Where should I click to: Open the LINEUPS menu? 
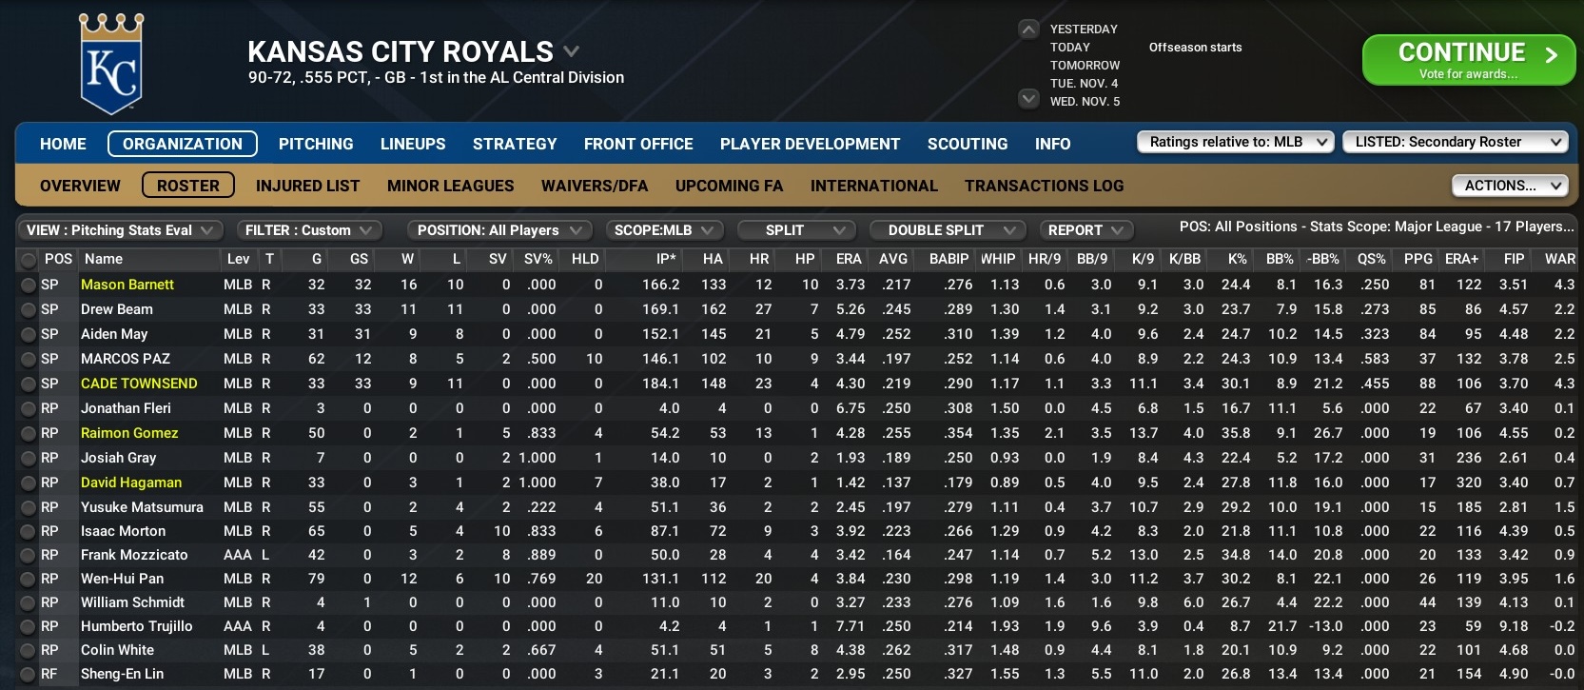pos(413,144)
